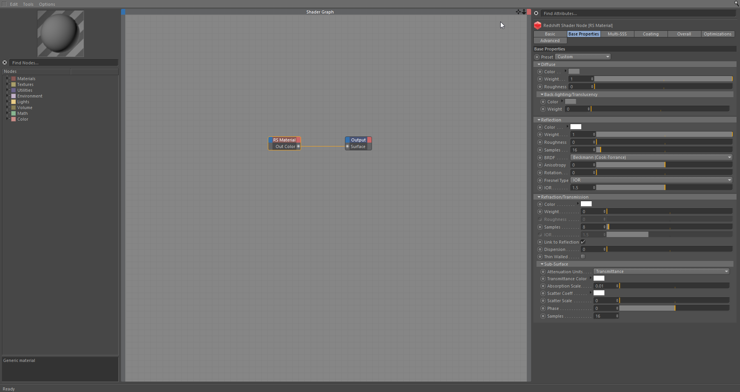The width and height of the screenshot is (740, 392).
Task: Click the keyframe circle next to Diffuse Weight
Action: [x=540, y=79]
